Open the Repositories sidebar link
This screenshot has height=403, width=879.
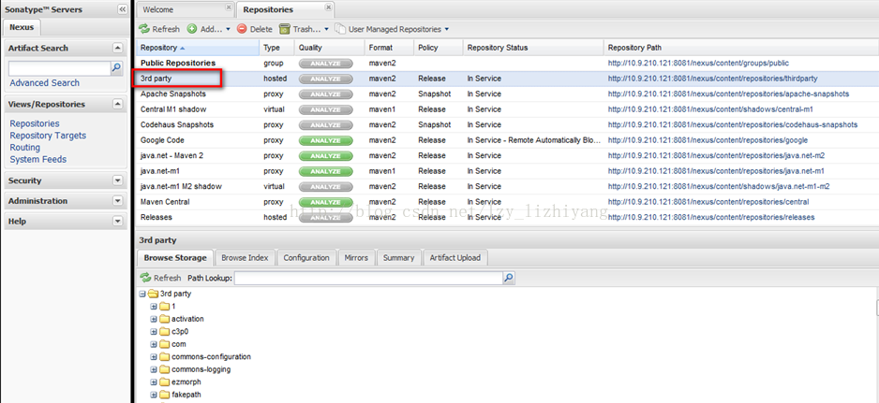click(35, 123)
